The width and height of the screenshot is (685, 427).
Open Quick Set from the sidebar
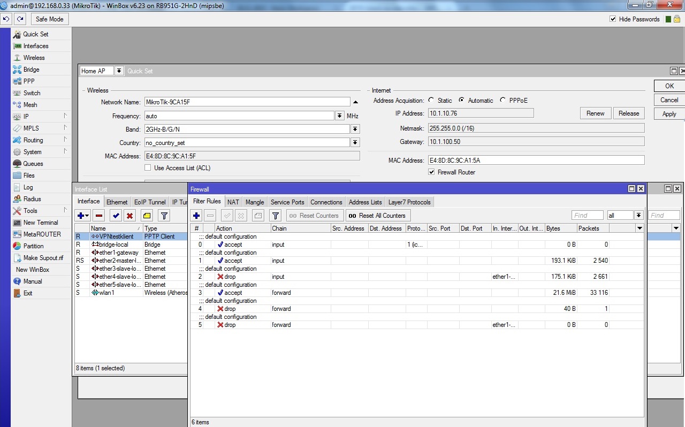35,34
